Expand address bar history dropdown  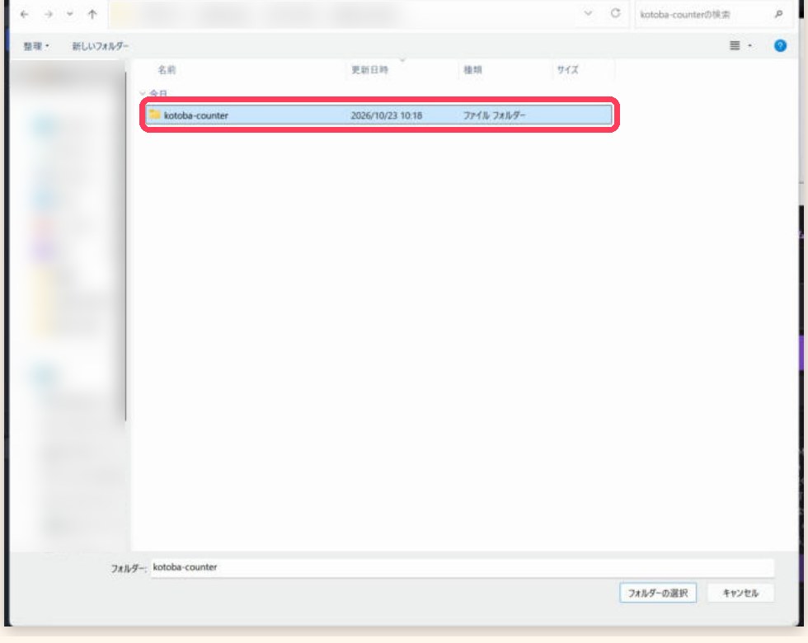pyautogui.click(x=588, y=13)
